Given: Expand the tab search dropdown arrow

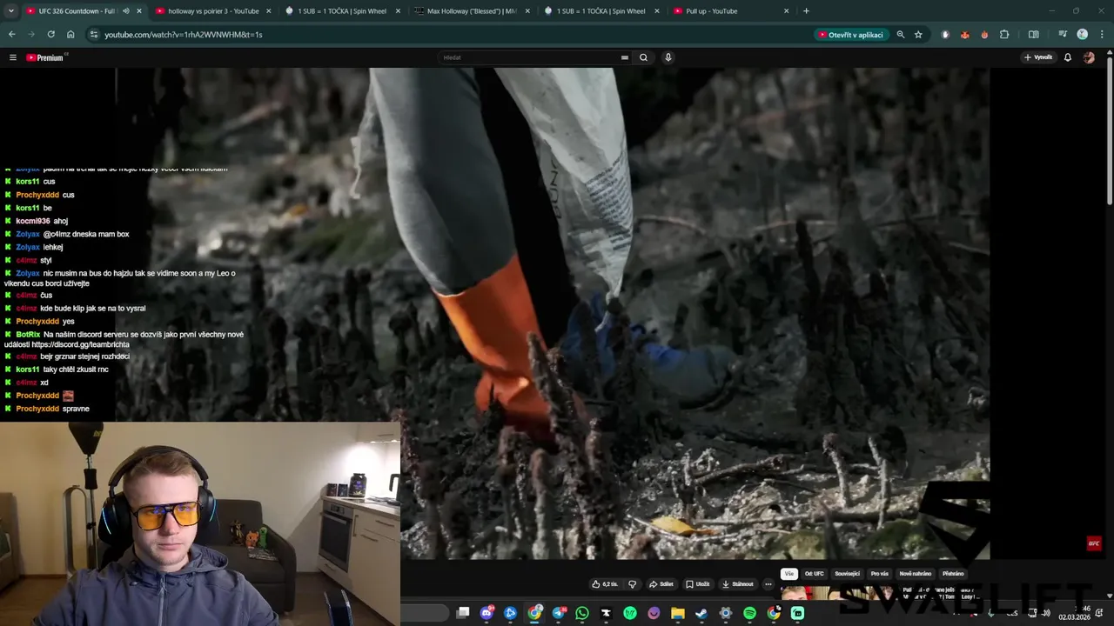Looking at the screenshot, I should [10, 11].
